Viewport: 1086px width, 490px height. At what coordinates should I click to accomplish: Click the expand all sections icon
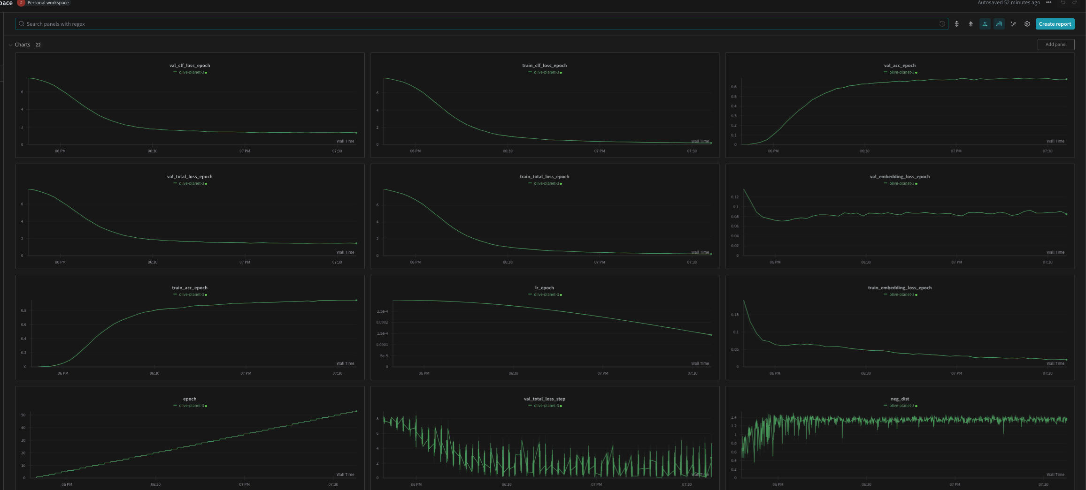click(x=957, y=24)
